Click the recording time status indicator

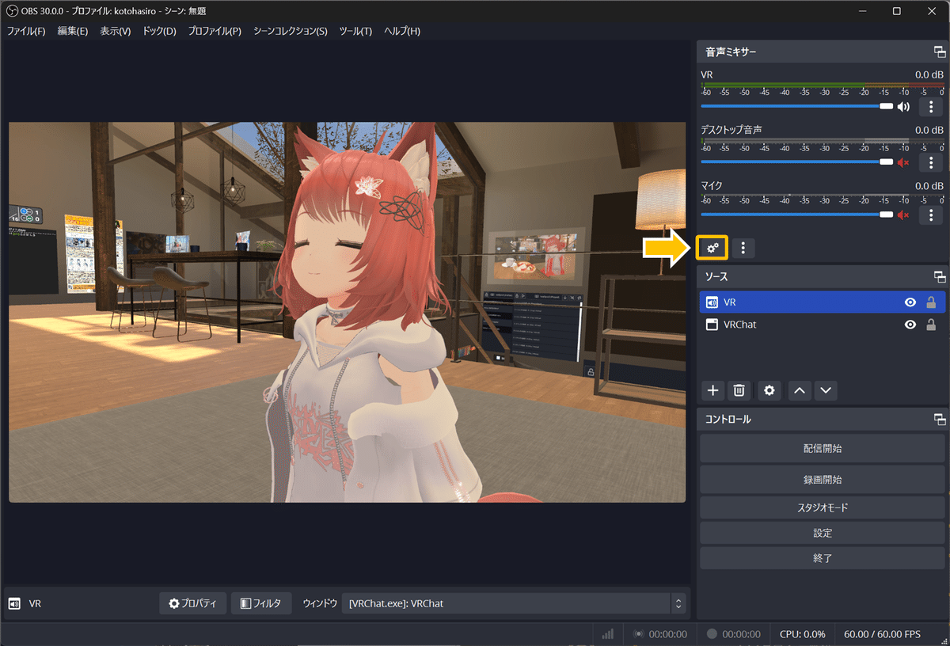pos(734,634)
